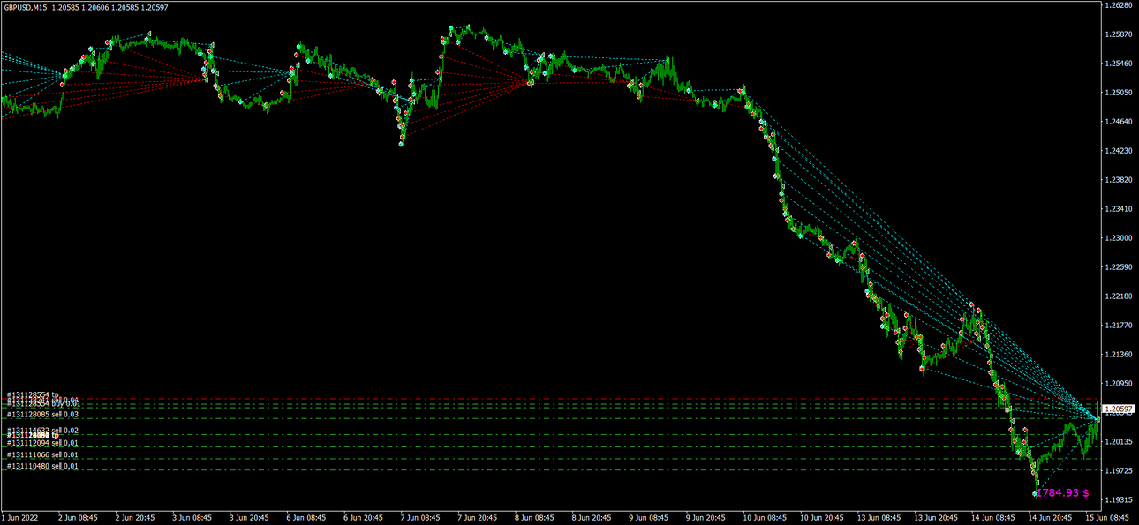Click the GBPUSD,M15 chart title text
This screenshot has height=525, width=1139.
(25, 7)
